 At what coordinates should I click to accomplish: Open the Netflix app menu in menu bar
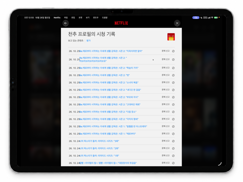pyautogui.click(x=57, y=18)
